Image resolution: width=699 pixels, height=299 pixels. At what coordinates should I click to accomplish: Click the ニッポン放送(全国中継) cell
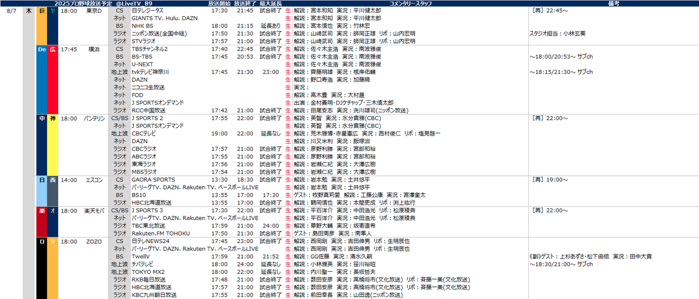pos(160,34)
